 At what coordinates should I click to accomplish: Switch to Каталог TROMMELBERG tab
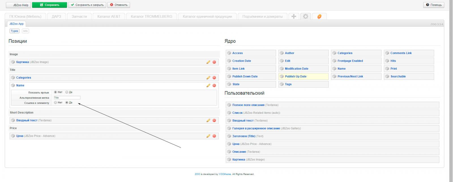[151, 16]
